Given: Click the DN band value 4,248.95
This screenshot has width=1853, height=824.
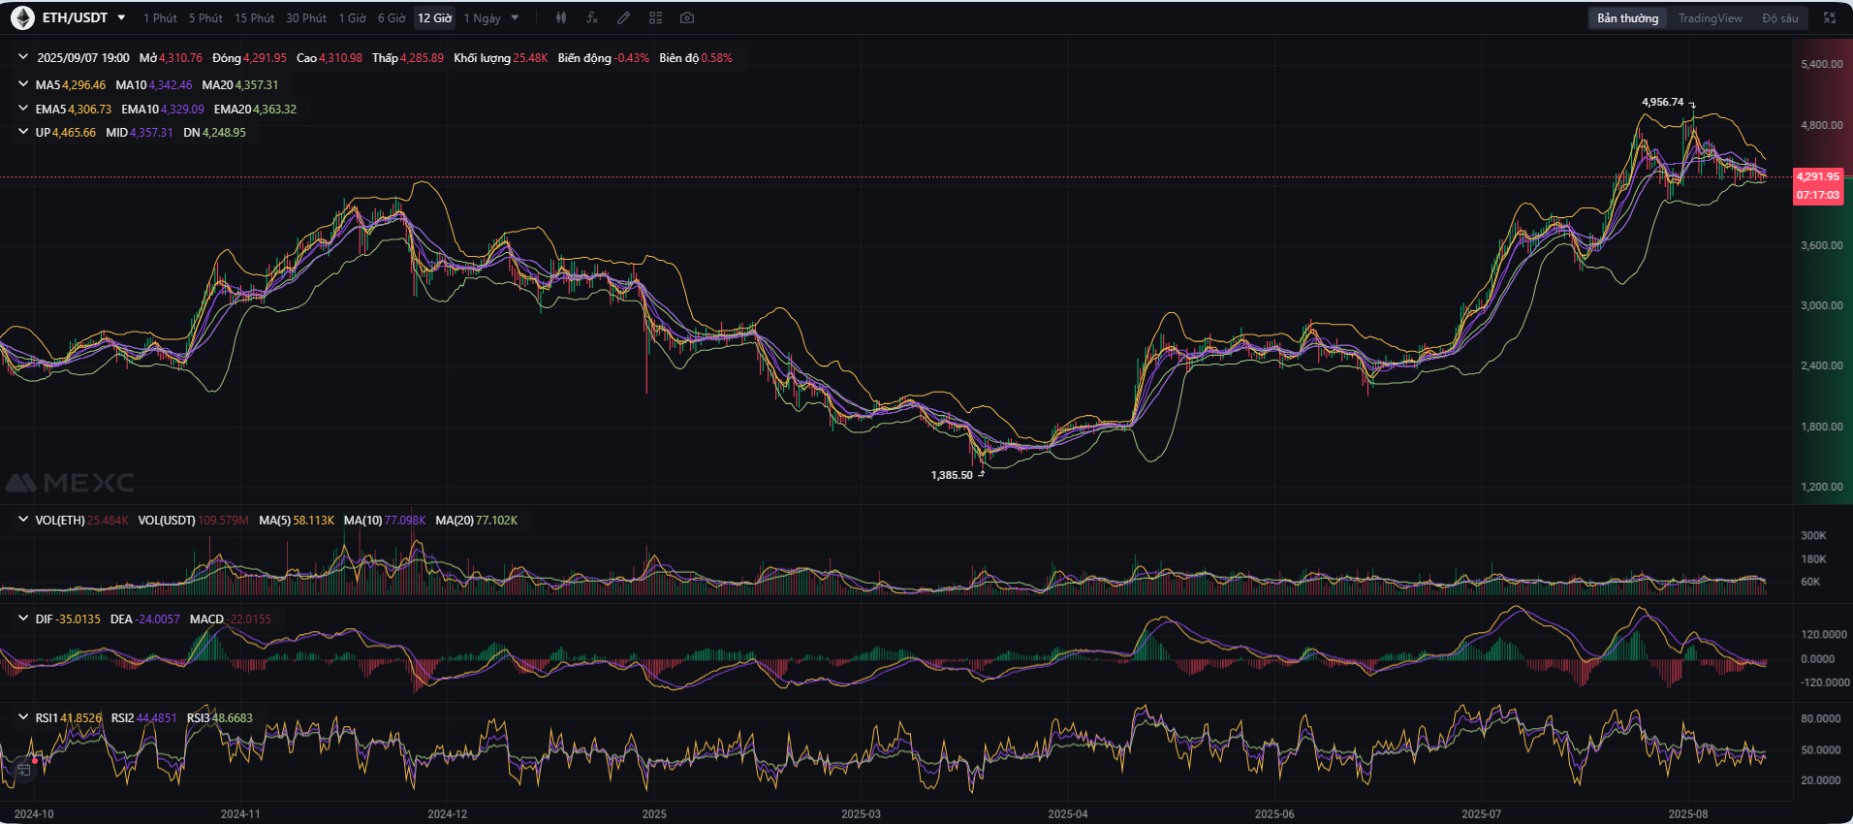Looking at the screenshot, I should 224,132.
